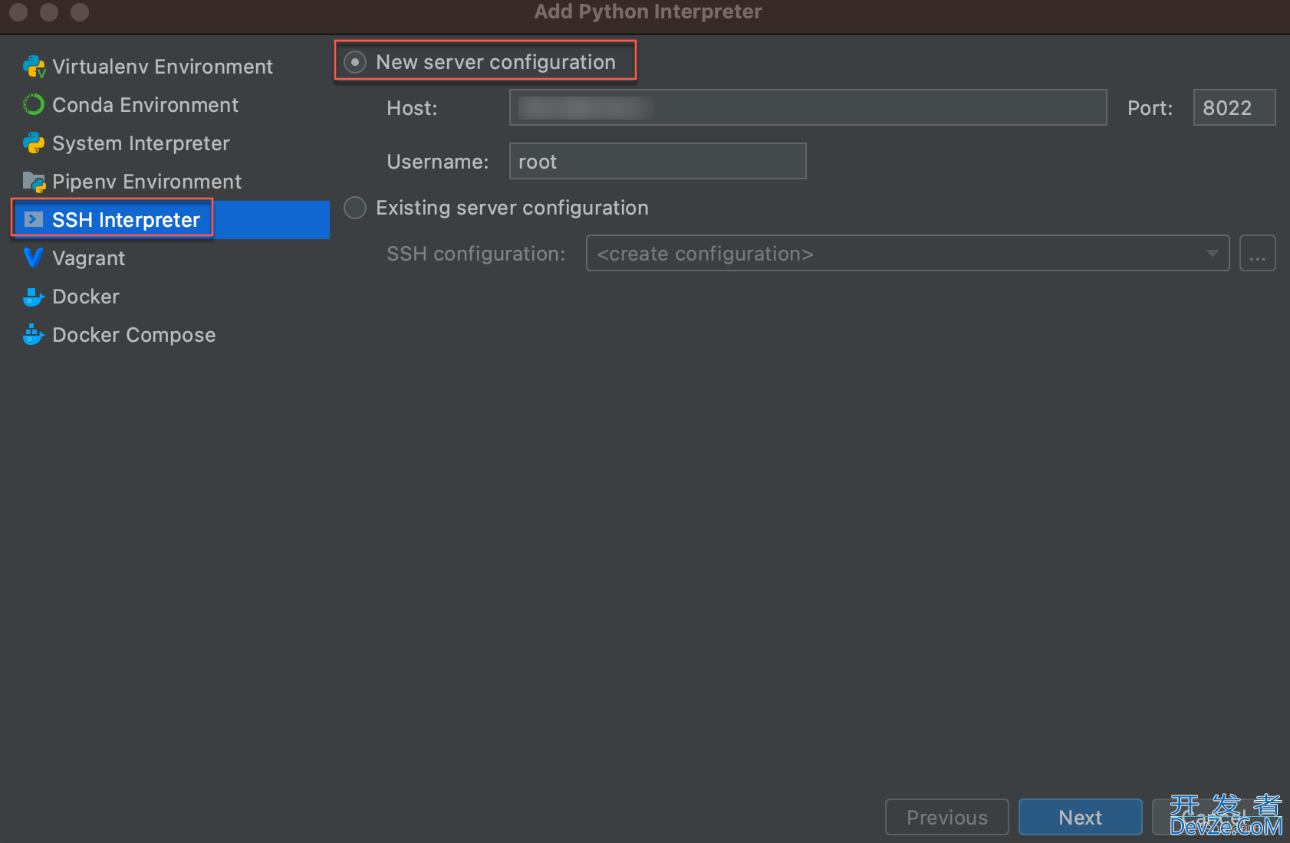Screen dimensions: 1290x843
Task: Close the Add Python Interpreter window
Action: point(18,12)
